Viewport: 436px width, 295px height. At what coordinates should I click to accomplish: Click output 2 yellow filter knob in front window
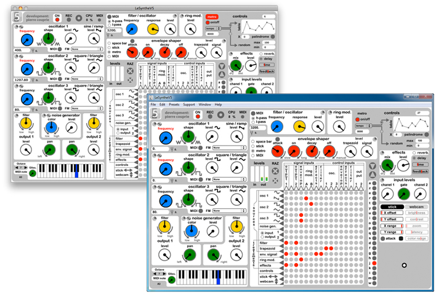click(236, 226)
